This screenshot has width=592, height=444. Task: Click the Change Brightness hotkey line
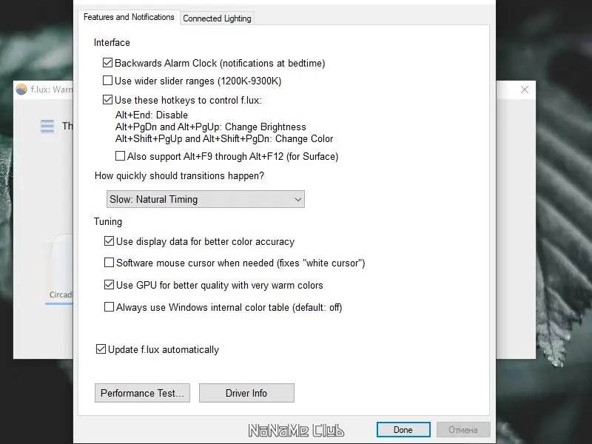[211, 127]
